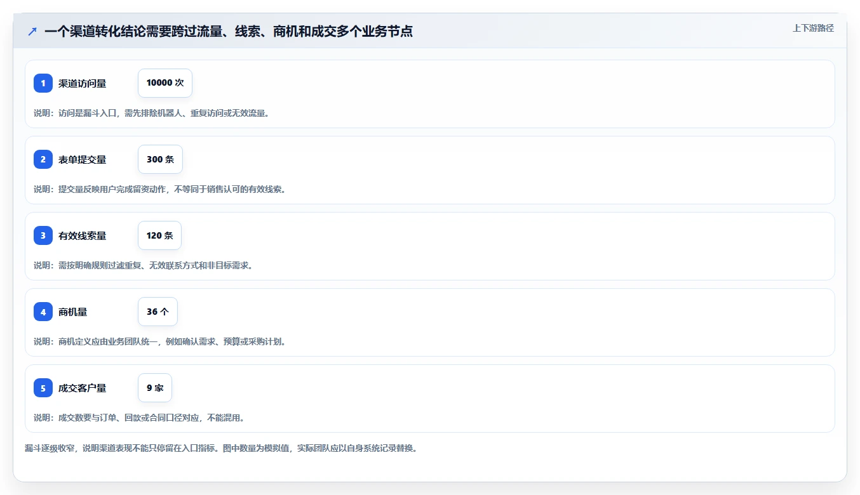The width and height of the screenshot is (860, 495).
Task: Select the 有效线索量 label
Action: [x=83, y=235]
